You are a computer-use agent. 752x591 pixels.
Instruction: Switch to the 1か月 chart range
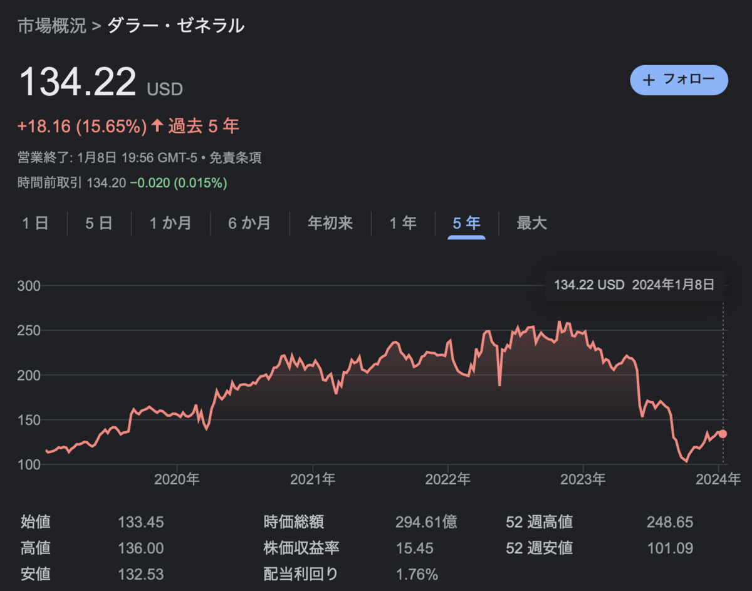170,223
